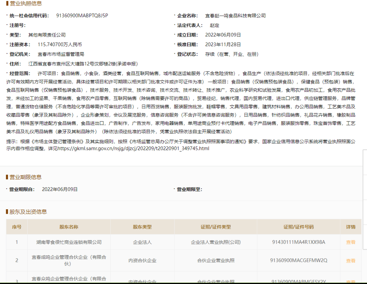367x284 pixels.
Task: Click the 经营范围 field label
Action: (x=20, y=73)
